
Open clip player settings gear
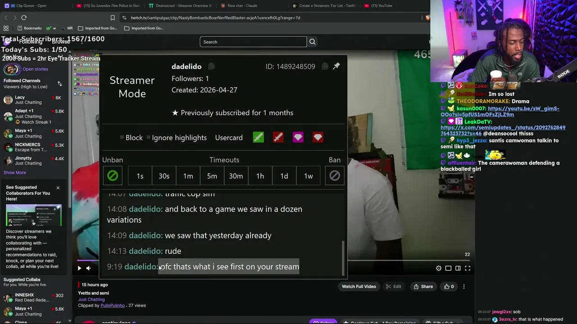coord(439,268)
